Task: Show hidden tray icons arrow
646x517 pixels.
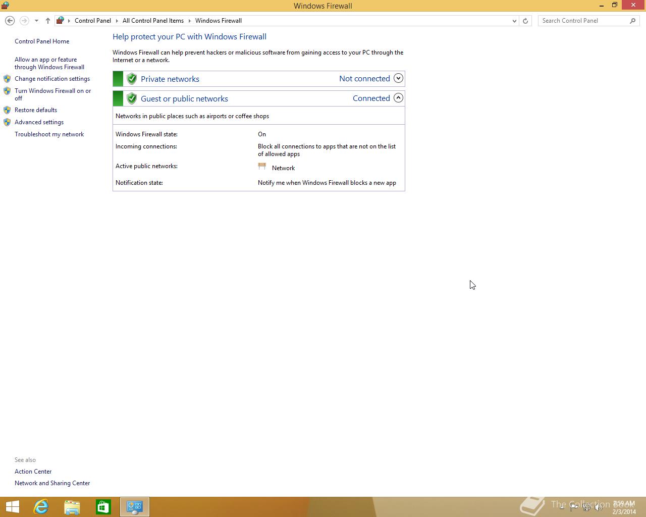Action: 562,507
